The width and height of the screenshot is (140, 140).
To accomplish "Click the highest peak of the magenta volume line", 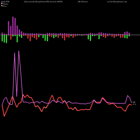I will click(19, 51).
